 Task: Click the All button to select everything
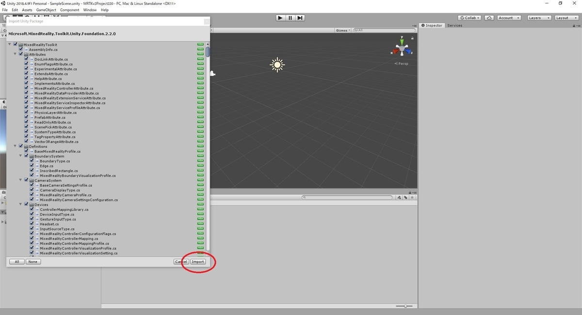(x=16, y=262)
